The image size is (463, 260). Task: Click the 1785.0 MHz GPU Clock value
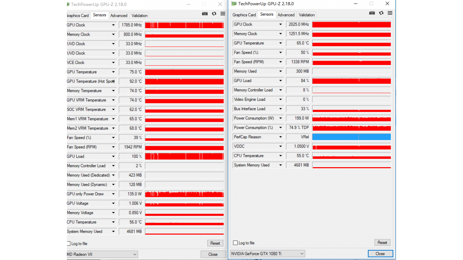[x=131, y=25]
